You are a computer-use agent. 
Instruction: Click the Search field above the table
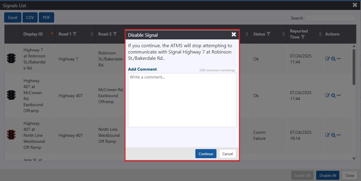pyautogui.click(x=330, y=18)
